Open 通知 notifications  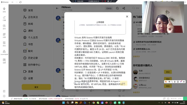click(28, 31)
